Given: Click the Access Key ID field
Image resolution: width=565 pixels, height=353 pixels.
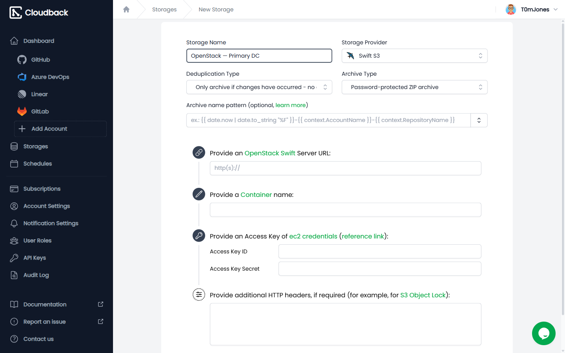Looking at the screenshot, I should (x=380, y=251).
